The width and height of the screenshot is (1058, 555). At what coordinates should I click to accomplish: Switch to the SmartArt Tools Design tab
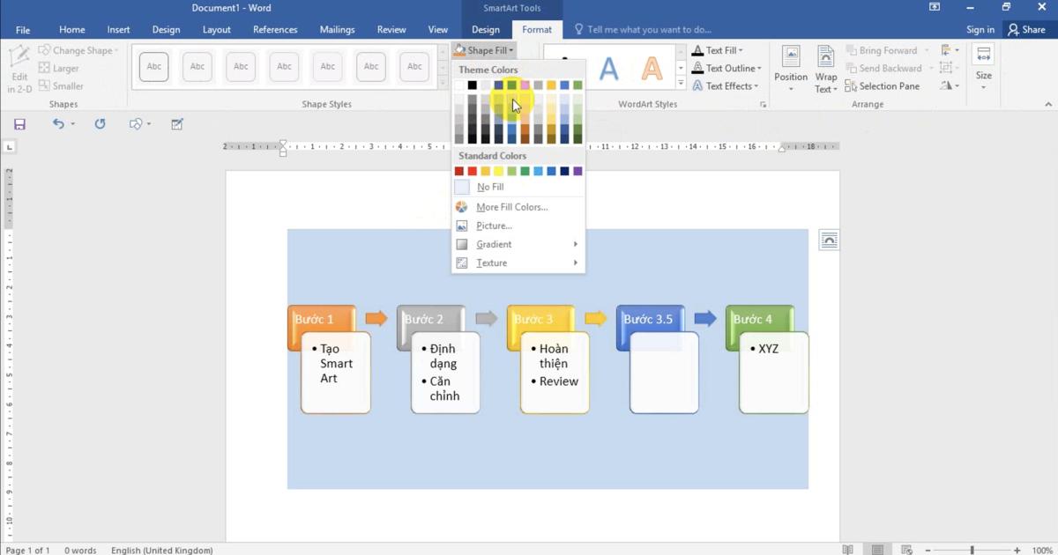486,29
